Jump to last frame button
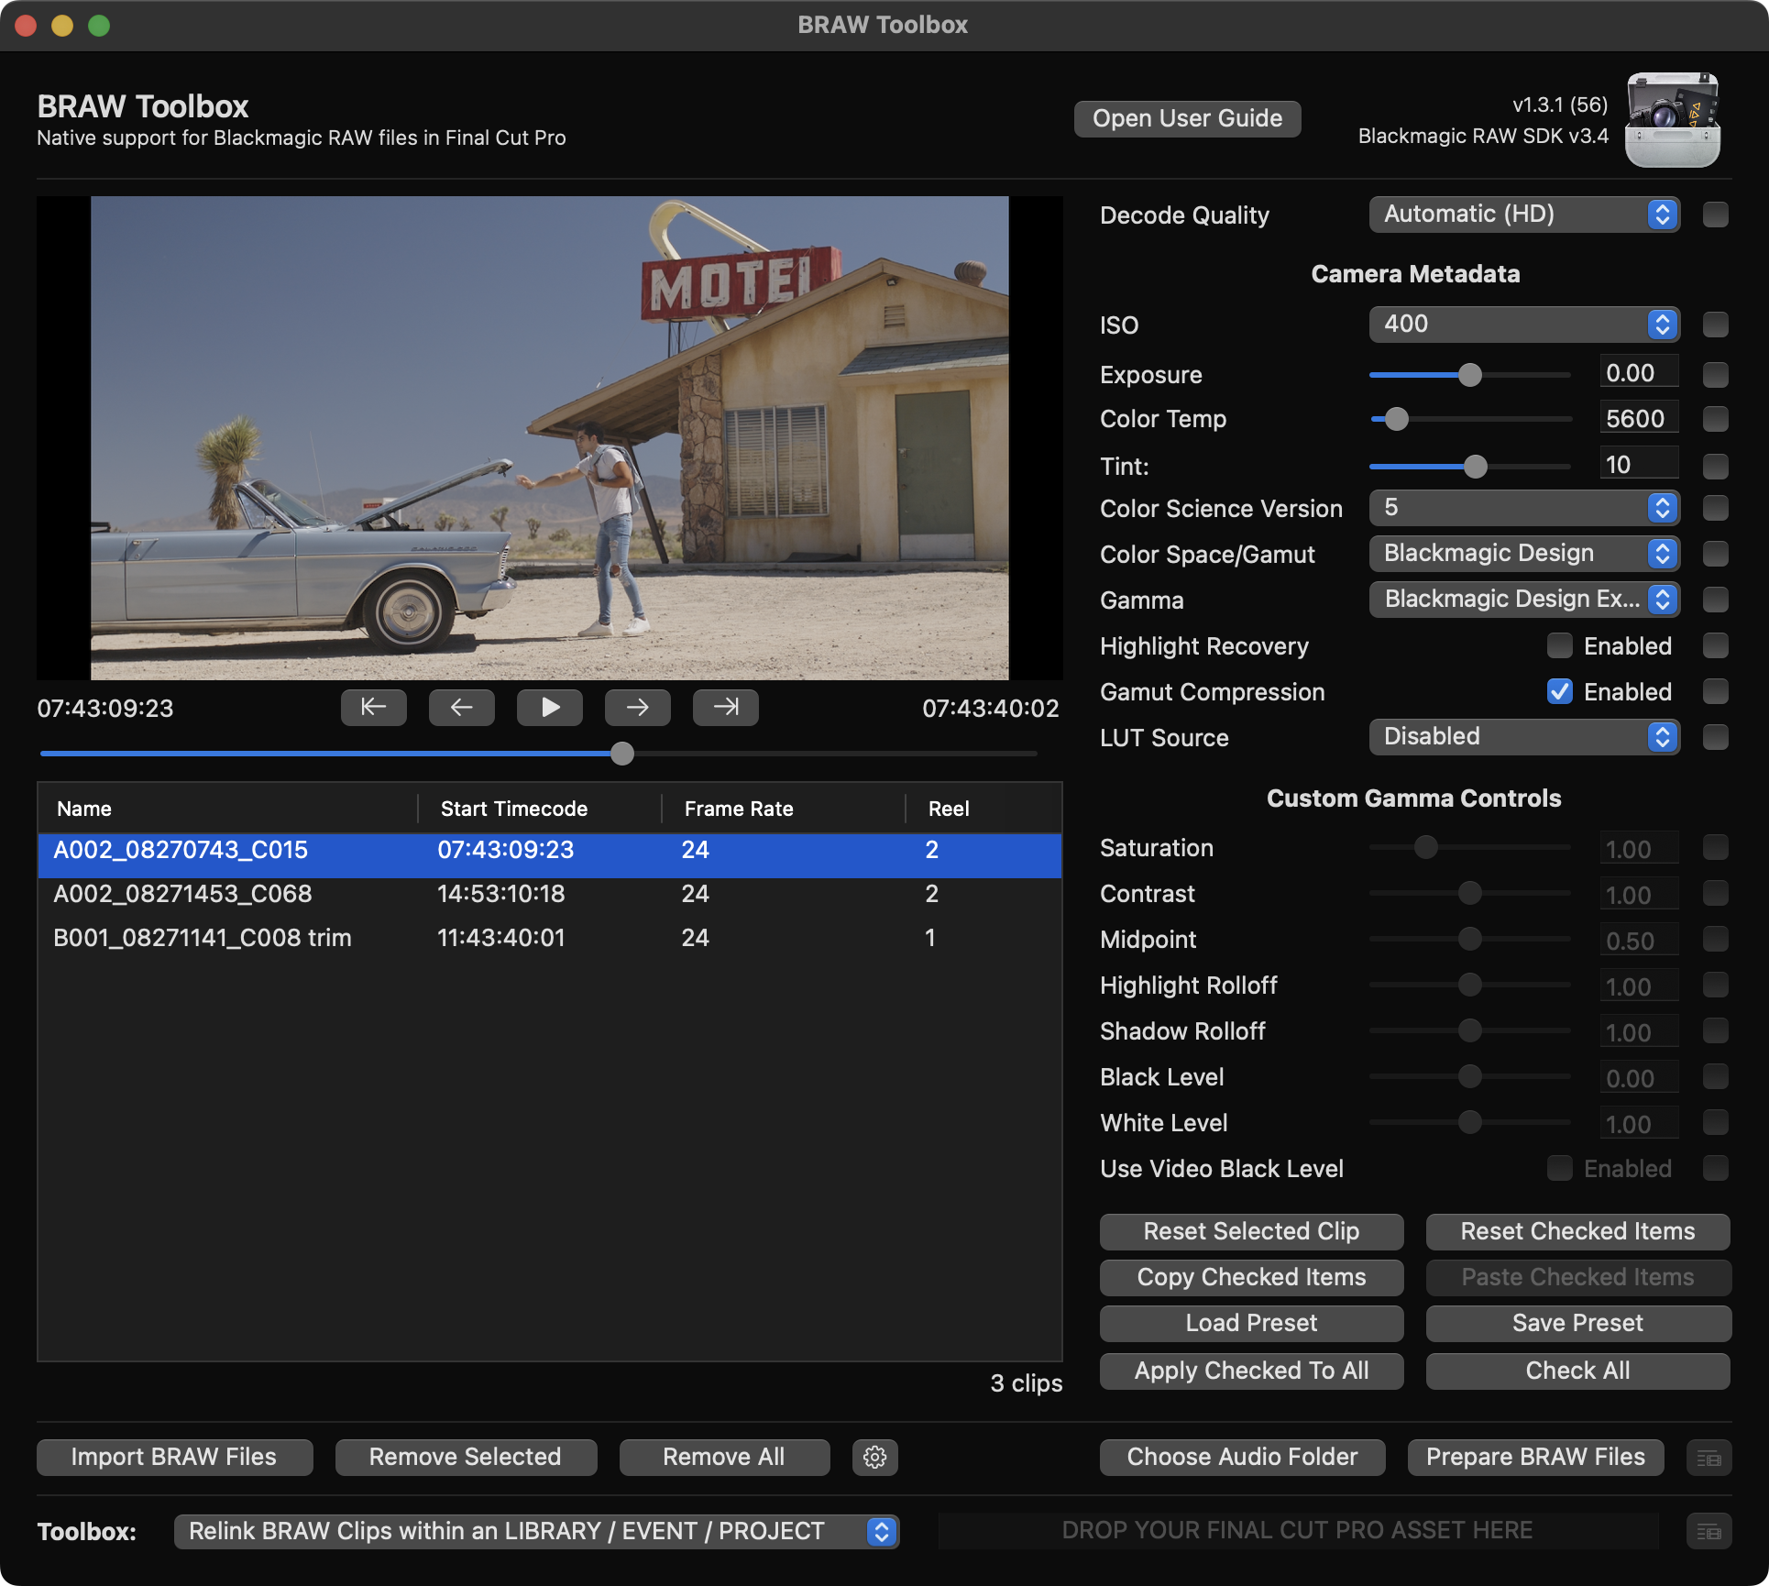Screen dimensions: 1769x1586 (725, 707)
